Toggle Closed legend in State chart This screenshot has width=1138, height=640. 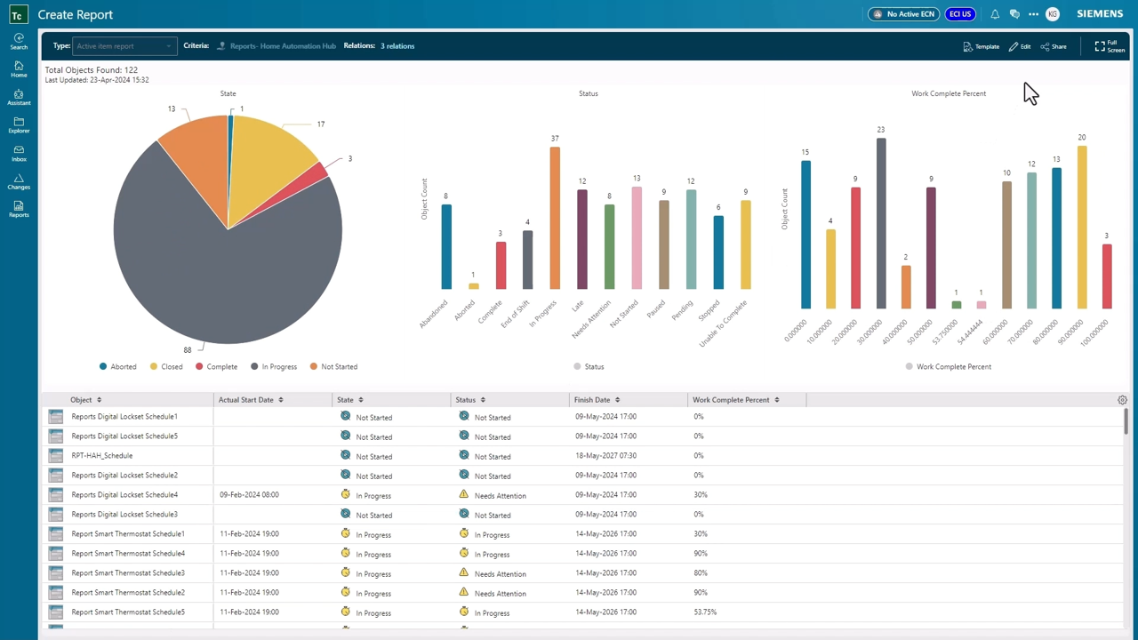(166, 366)
